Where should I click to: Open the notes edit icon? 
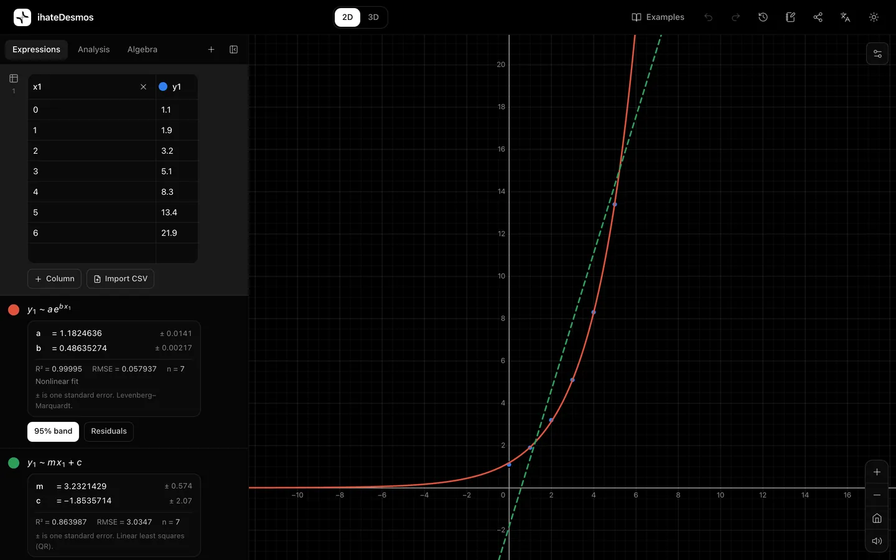point(790,17)
